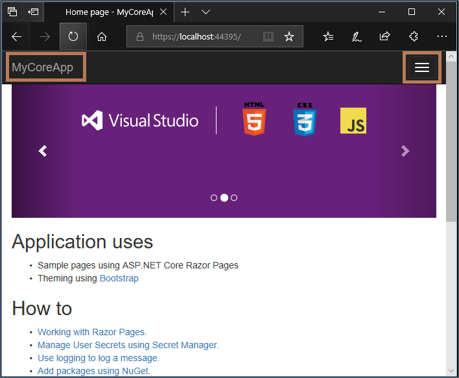Open a new tab with plus button
459x378 pixels.
(x=185, y=12)
